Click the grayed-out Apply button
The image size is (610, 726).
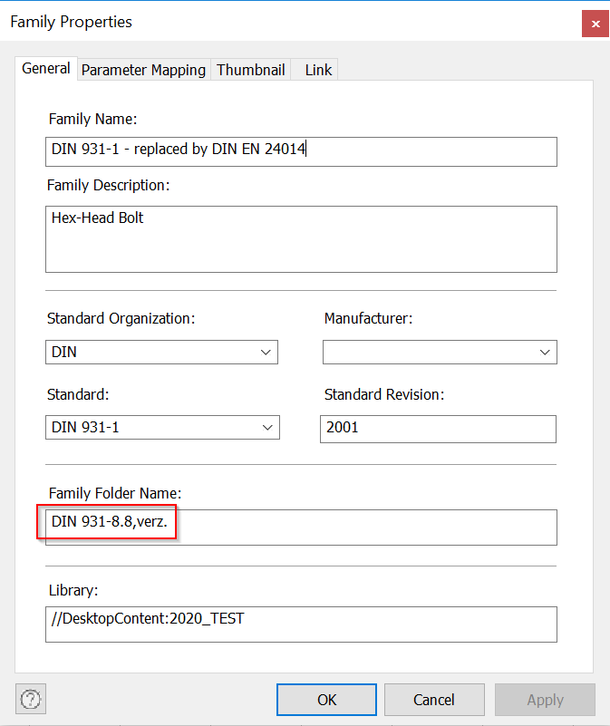point(545,699)
